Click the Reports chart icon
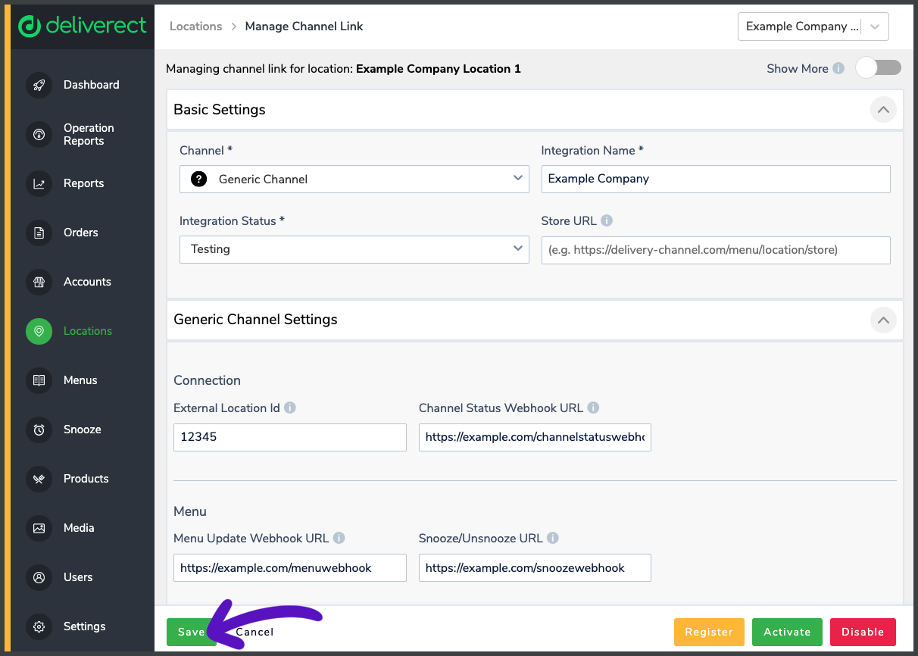This screenshot has height=656, width=918. (x=39, y=183)
